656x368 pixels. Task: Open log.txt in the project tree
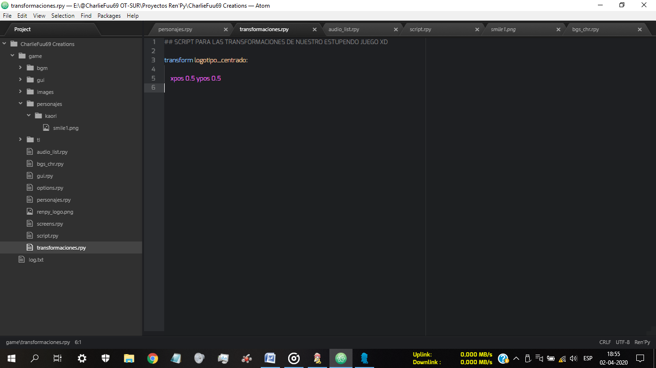[x=36, y=260]
